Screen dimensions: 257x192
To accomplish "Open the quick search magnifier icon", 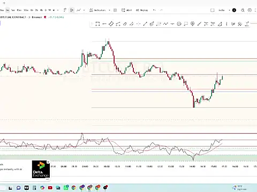I will pos(243,10).
